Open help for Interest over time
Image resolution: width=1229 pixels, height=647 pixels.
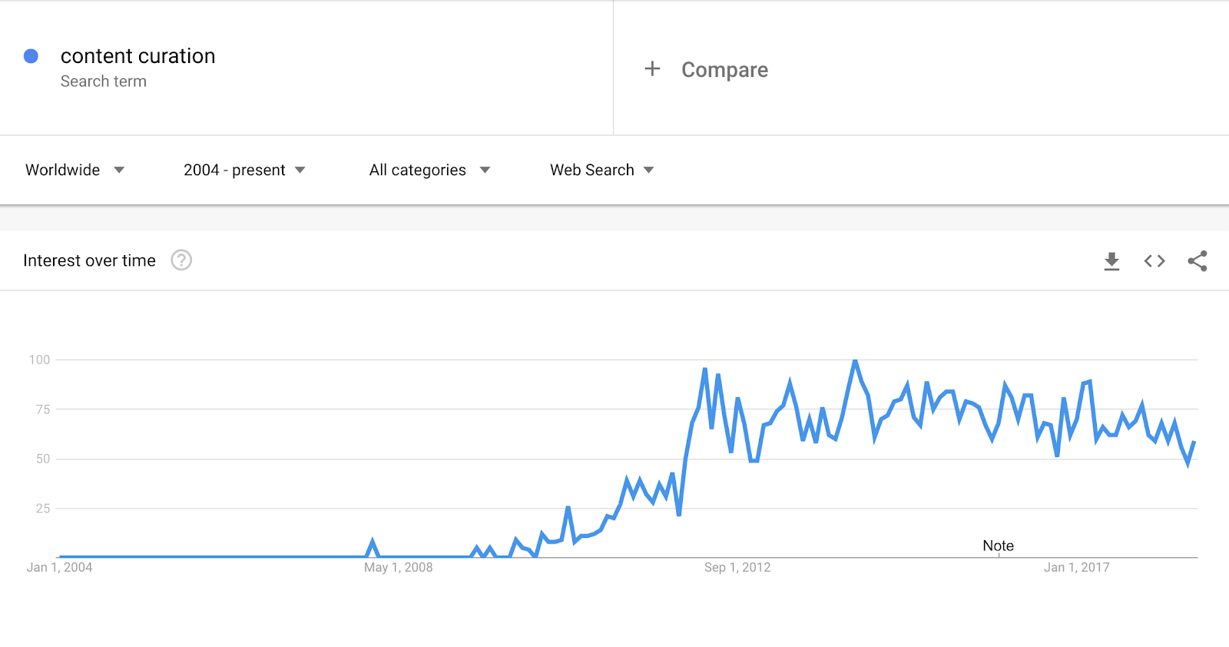click(181, 260)
